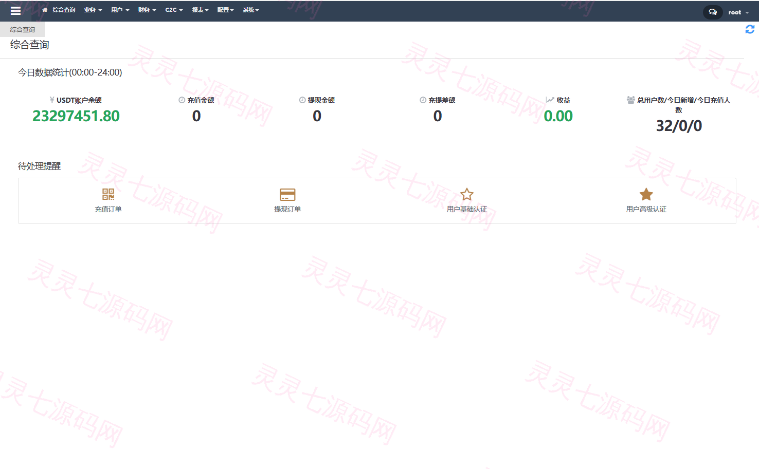This screenshot has height=469, width=759.
Task: Click the clock icon next to 提现金额
Action: click(302, 100)
